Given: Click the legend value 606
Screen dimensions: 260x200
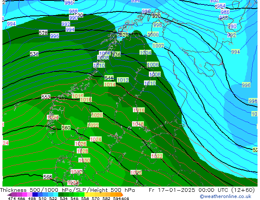Looking at the screenshot, I should 125,198.
